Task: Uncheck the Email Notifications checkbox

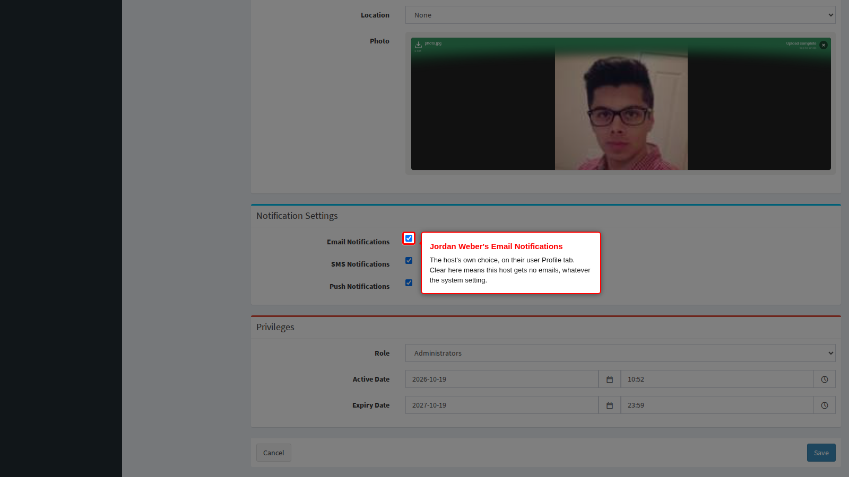Action: [409, 238]
